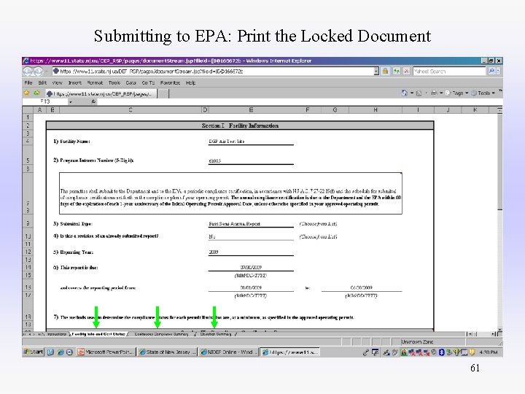Click the sheet tab navigation arrows
Screen dimensions: 525x394
[x=33, y=334]
